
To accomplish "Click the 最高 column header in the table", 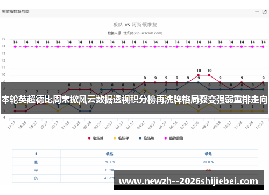I will click(x=109, y=154).
